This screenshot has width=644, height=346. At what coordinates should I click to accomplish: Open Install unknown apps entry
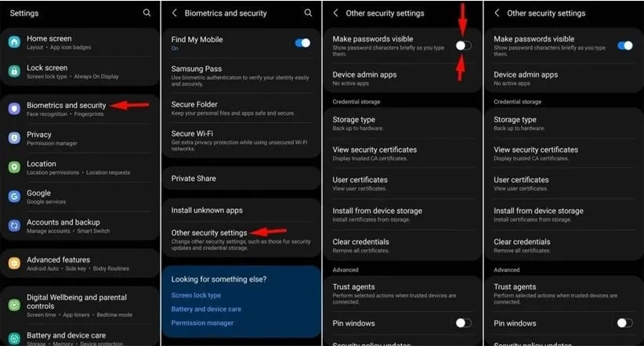pos(241,210)
